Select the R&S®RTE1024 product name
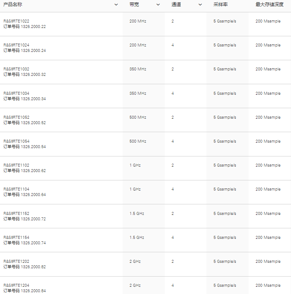The image size is (291, 294). click(x=16, y=45)
